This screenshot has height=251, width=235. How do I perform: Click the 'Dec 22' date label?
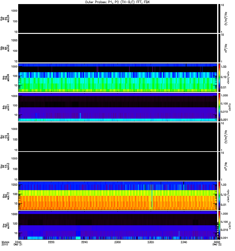(217, 244)
